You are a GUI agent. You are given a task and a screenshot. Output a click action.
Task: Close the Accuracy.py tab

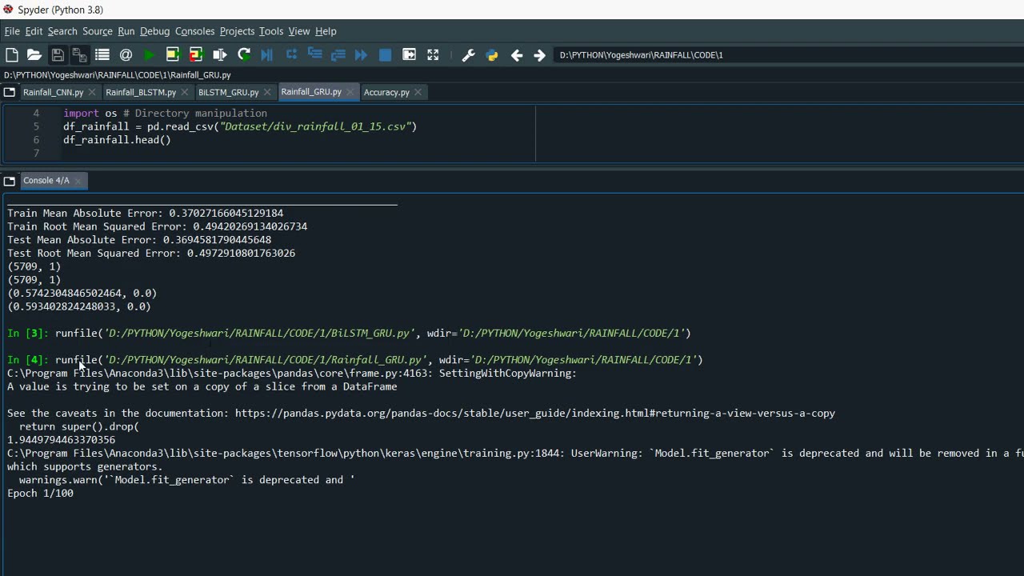point(418,93)
